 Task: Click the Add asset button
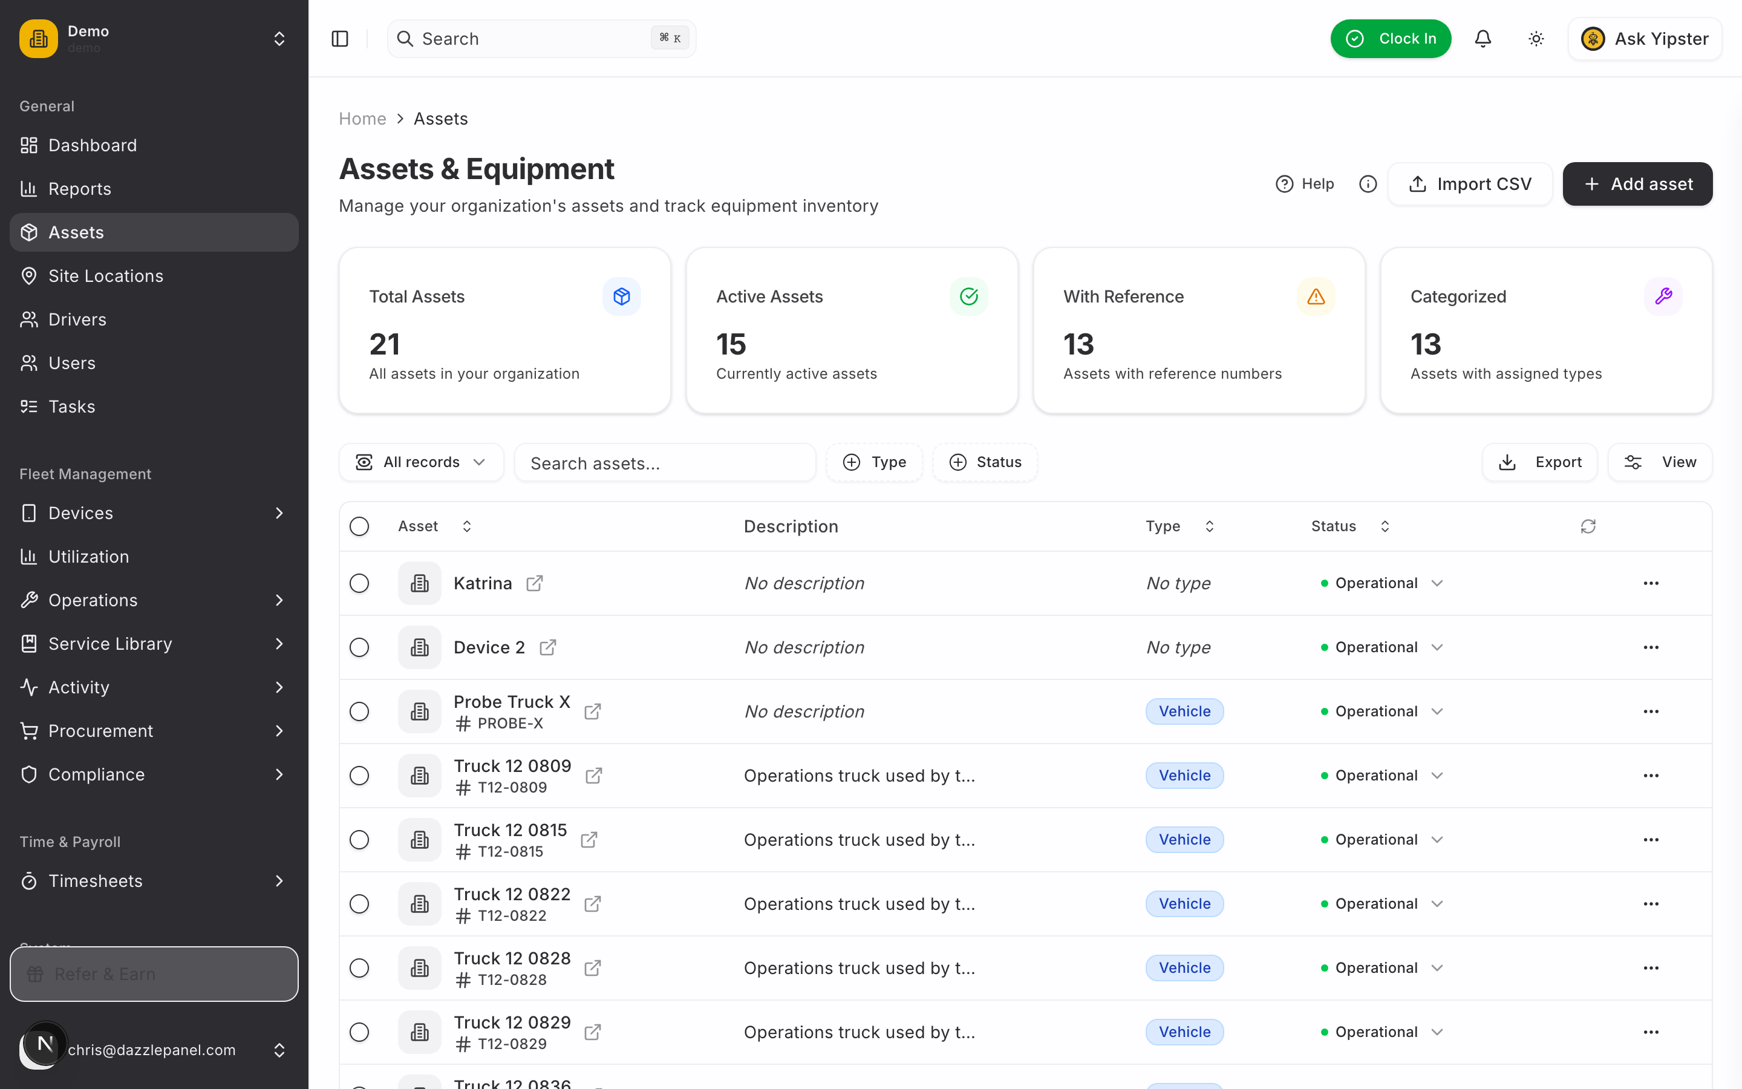[x=1637, y=185]
